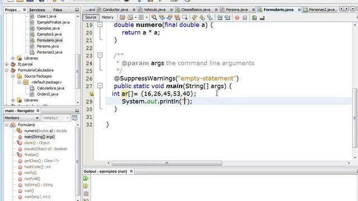Click the Previous Bookmark icon
Image resolution: width=358 pixels, height=201 pixels.
194,17
